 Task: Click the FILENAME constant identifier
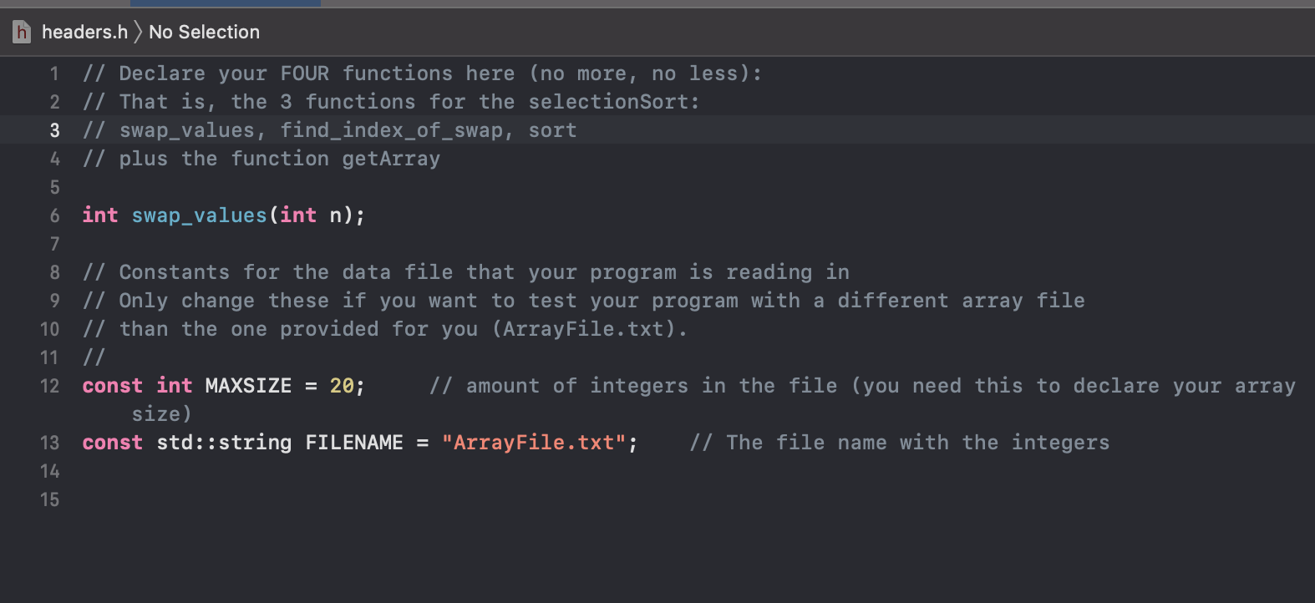point(354,443)
